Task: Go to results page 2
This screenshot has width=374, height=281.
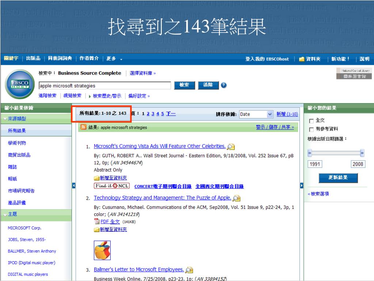Action: click(x=148, y=114)
